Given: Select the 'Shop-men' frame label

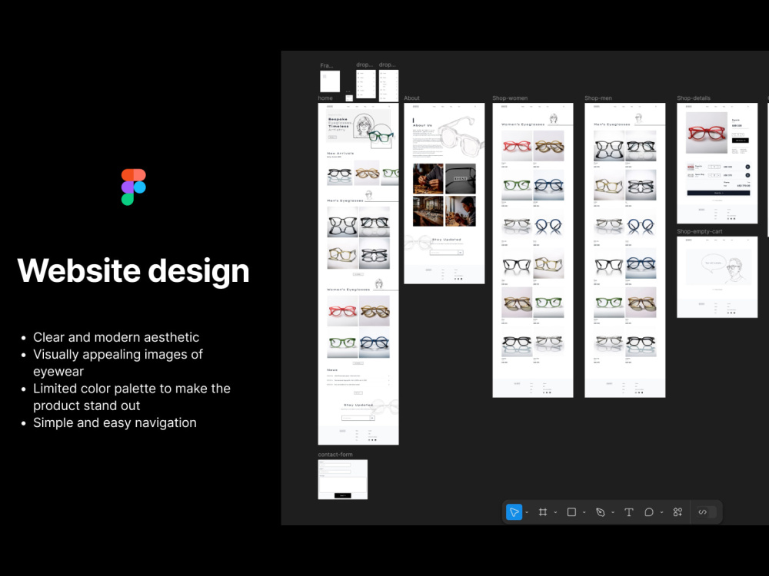Looking at the screenshot, I should click(x=598, y=98).
